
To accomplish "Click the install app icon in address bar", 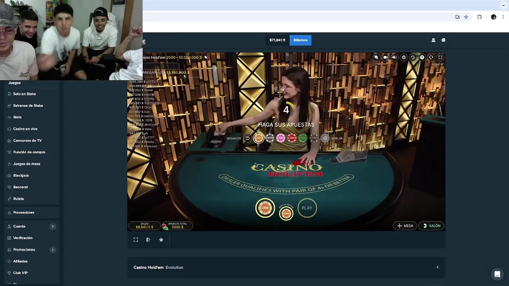I will pyautogui.click(x=457, y=17).
